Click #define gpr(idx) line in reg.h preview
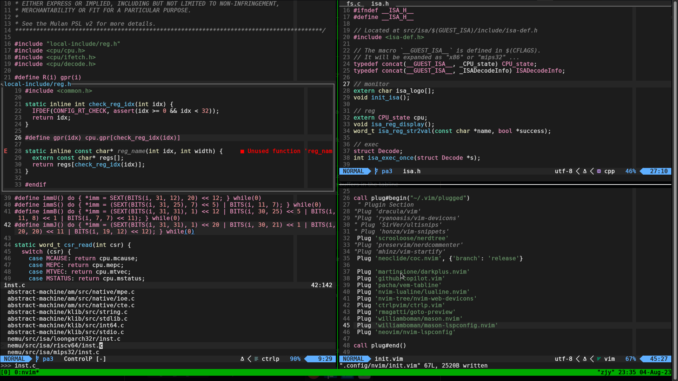Viewport: 678px width, 381px height. point(103,138)
